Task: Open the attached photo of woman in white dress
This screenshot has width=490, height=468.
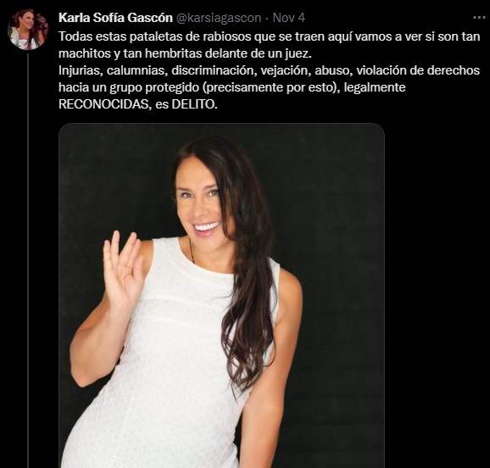Action: tap(221, 295)
